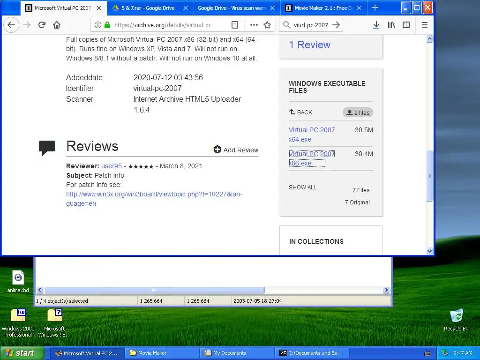Screen dimensions: 480x360
Task: Open the Windows start menu
Action: coord(22,353)
